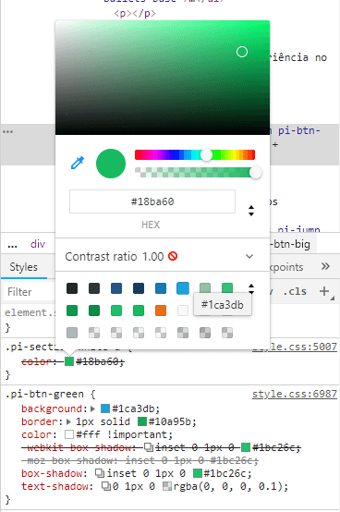Screen dimensions: 340x512
Task: Click the hue slider handle
Action: [x=206, y=154]
